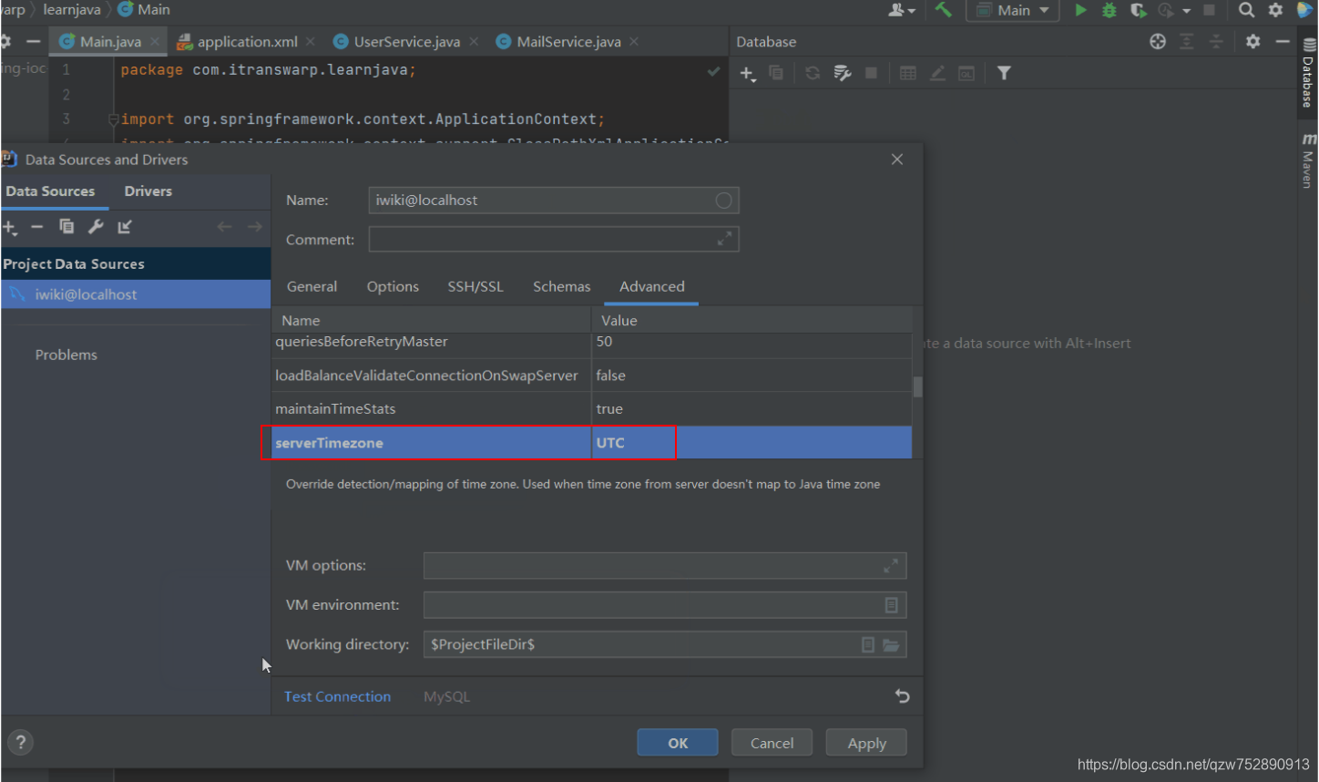Click the locate/scroll-from-editor target icon
Image resolution: width=1319 pixels, height=782 pixels.
coord(1158,41)
